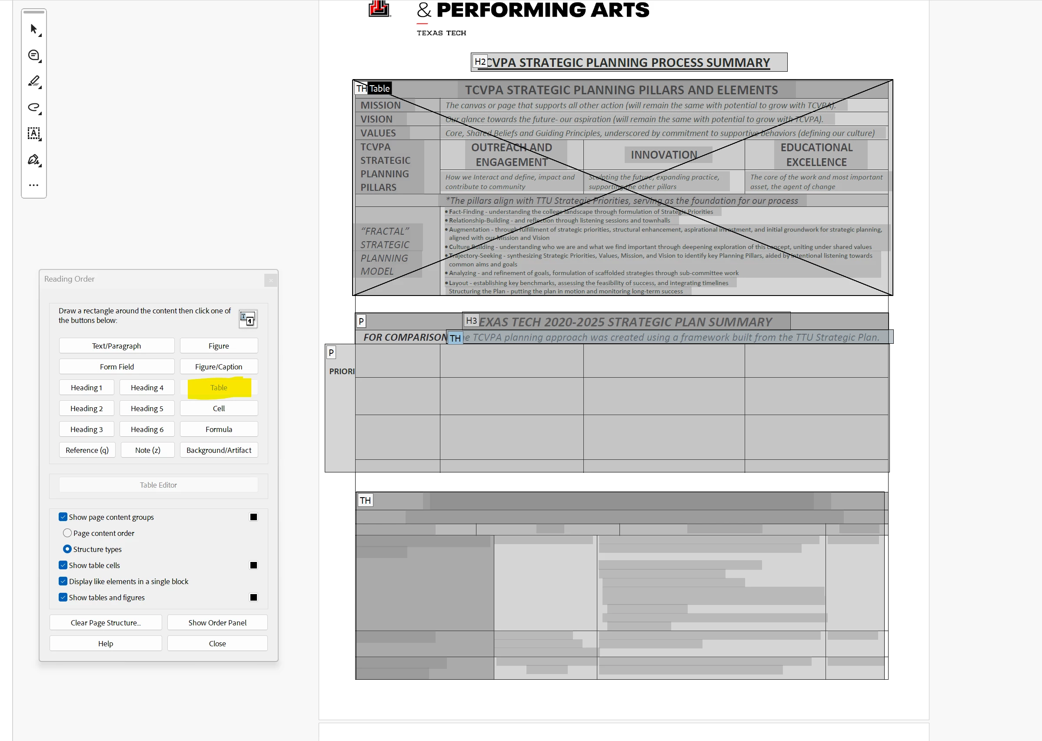Tag selection as Figure/Caption
The height and width of the screenshot is (741, 1042).
(219, 366)
